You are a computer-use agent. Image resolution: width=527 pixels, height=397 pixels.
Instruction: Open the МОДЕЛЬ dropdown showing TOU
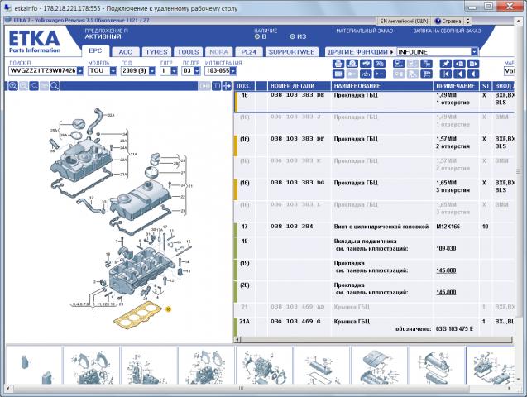point(113,71)
